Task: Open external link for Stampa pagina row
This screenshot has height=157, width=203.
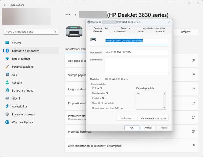Action: [x=193, y=75]
